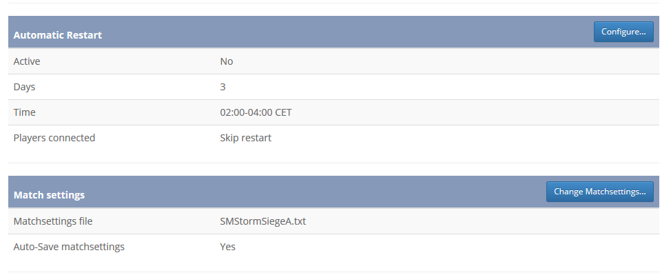Viewport: 671px width, 275px height.
Task: Select the Auto-Save value Yes
Action: [x=227, y=247]
